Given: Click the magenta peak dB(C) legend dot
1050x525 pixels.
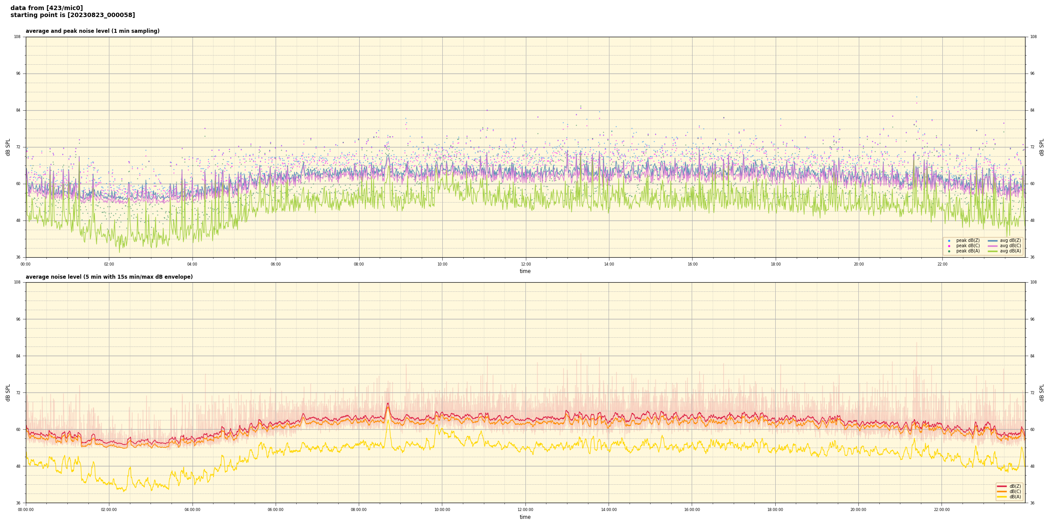Looking at the screenshot, I should click(x=949, y=246).
